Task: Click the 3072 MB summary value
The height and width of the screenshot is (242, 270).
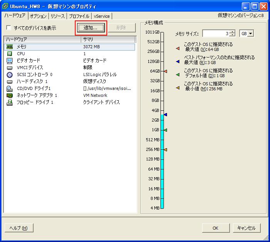Action: (91, 47)
